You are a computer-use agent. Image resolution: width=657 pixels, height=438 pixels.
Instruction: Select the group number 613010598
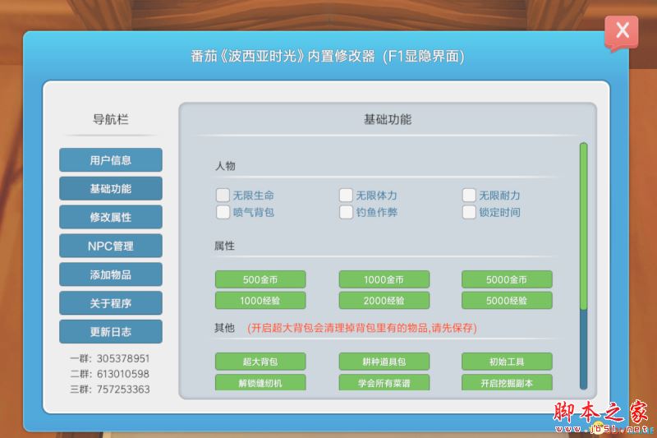(x=123, y=374)
